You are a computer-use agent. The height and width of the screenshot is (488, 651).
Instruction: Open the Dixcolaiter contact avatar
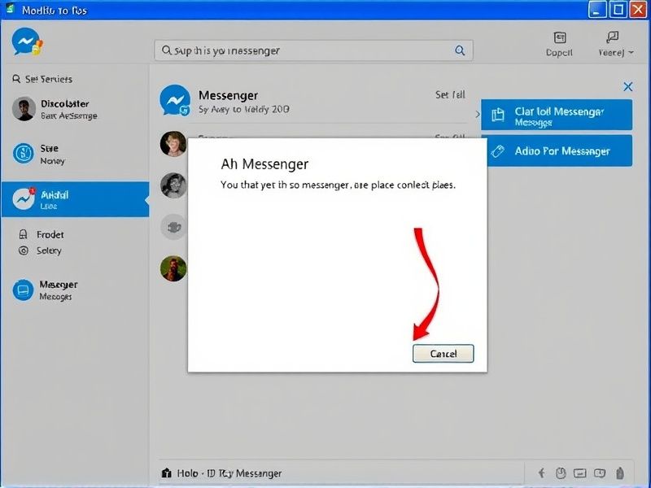[x=24, y=109]
